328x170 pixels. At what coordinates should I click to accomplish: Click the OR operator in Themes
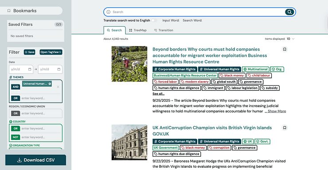click(16, 98)
